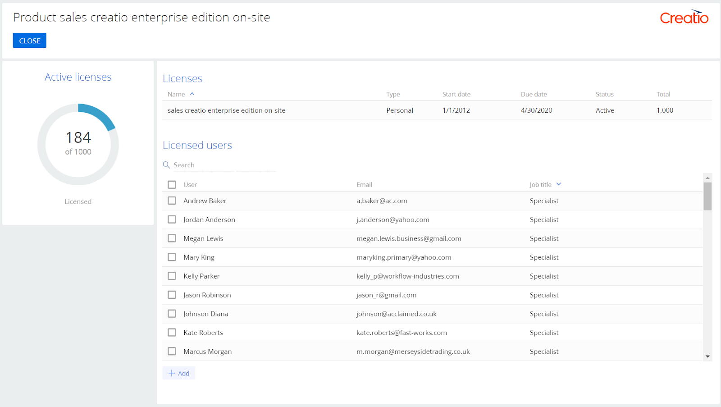Image resolution: width=721 pixels, height=407 pixels.
Task: Tick Megan Lewis's checkbox
Action: pyautogui.click(x=172, y=238)
